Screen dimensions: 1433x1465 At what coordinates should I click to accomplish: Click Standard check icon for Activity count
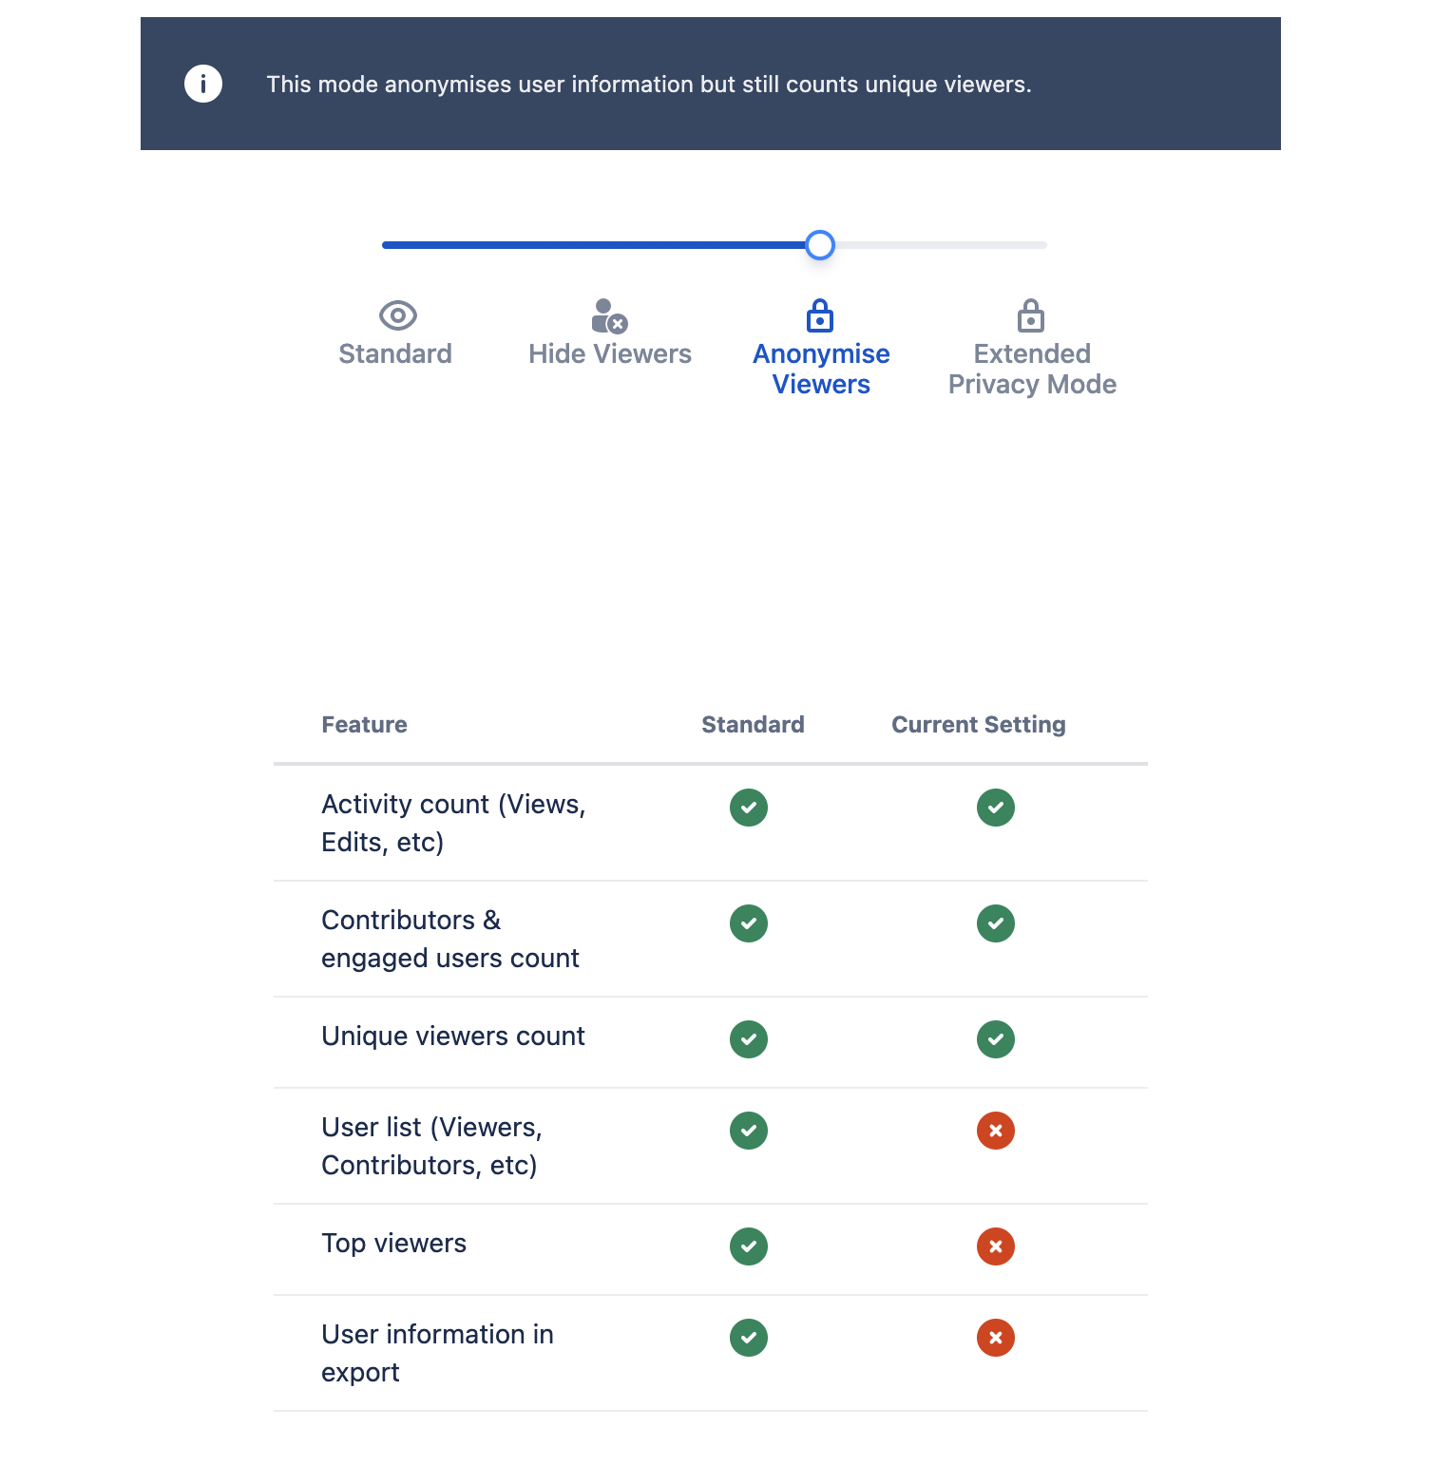[x=749, y=808]
